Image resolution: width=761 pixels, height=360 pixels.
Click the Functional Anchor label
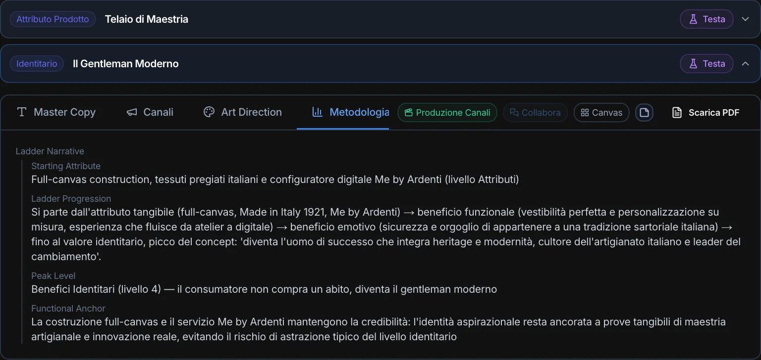68,309
